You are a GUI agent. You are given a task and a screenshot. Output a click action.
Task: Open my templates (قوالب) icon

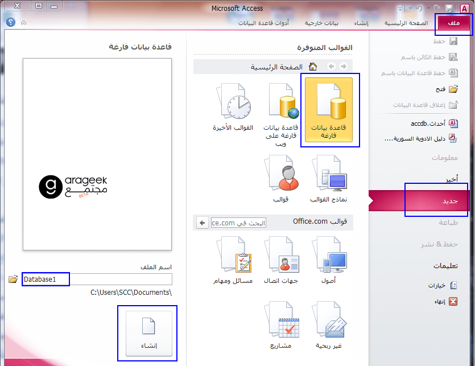[x=281, y=179]
